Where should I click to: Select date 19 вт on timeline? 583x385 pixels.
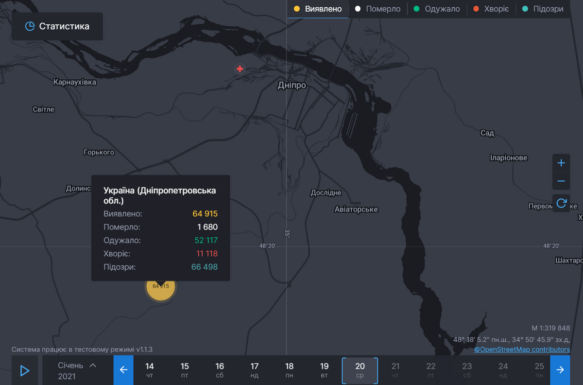(325, 370)
